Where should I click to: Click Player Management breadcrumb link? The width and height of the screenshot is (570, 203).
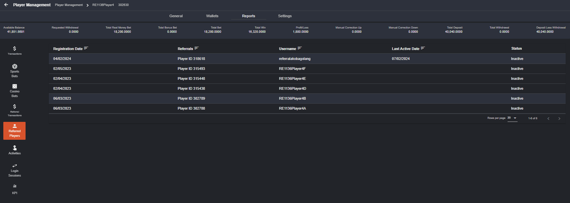69,5
